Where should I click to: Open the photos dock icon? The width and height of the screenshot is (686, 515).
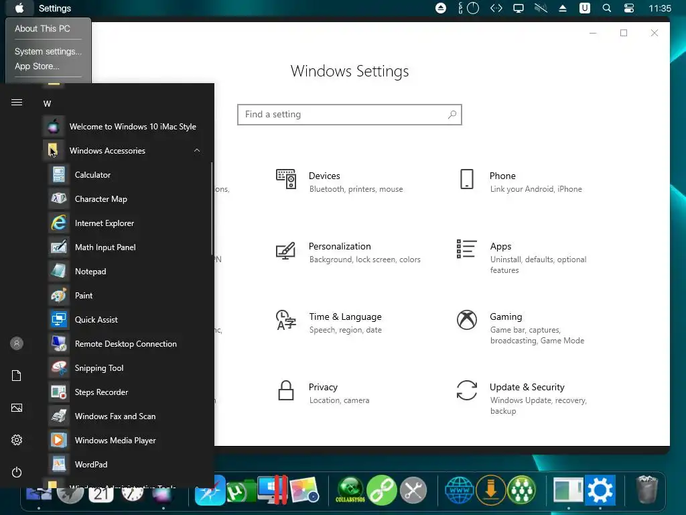[305, 490]
